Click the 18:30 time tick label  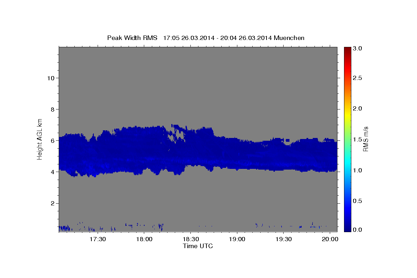pyautogui.click(x=191, y=239)
